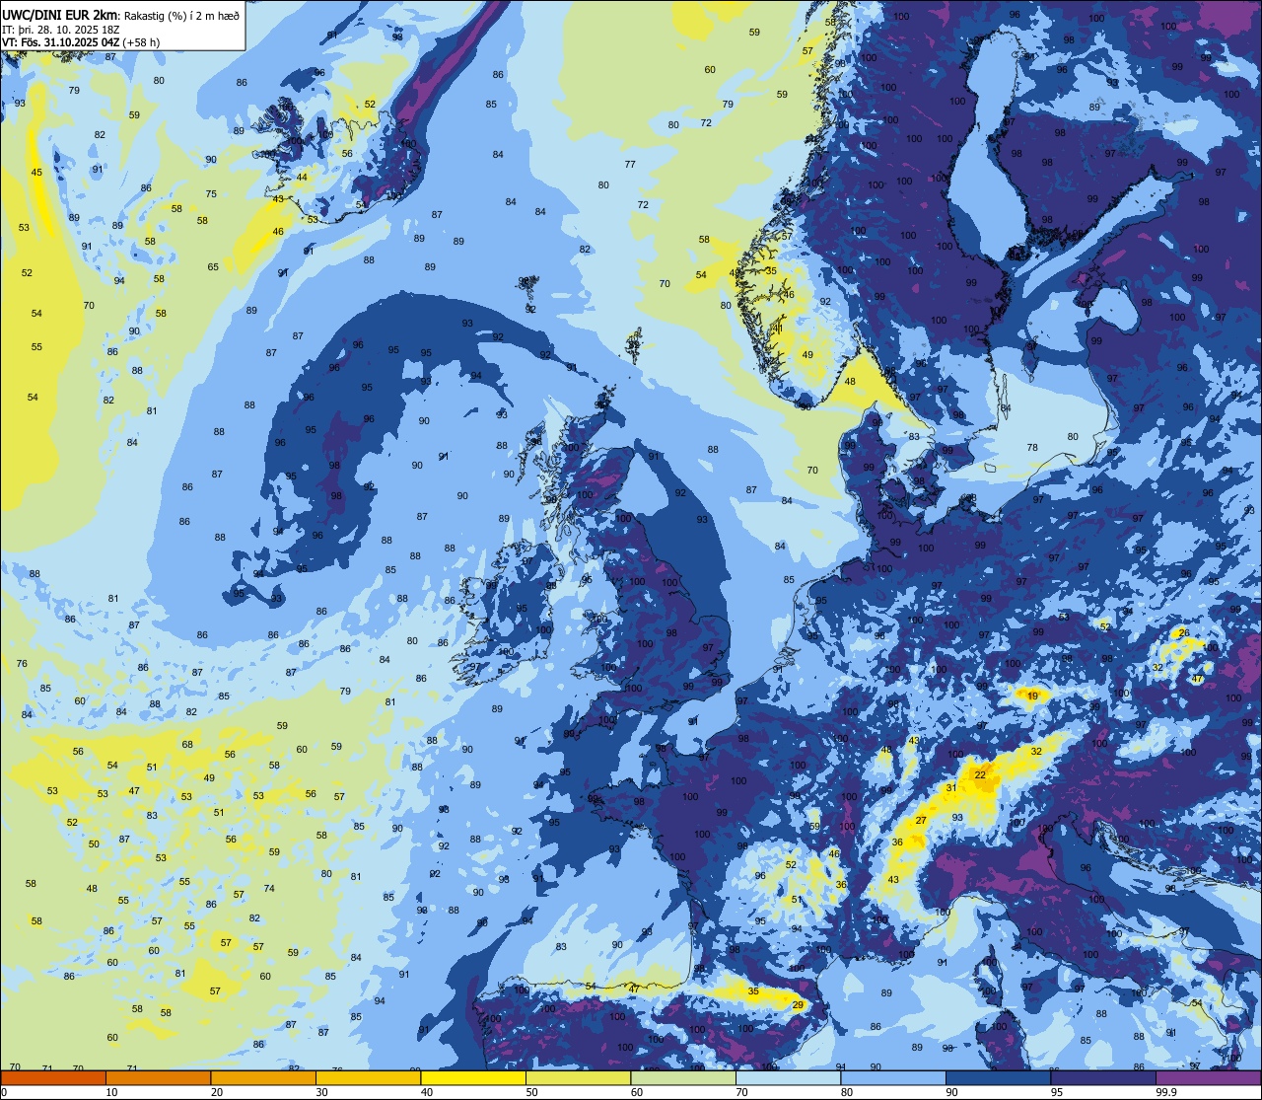
Task: Click the humidity value "78" on the map
Action: coord(1032,448)
